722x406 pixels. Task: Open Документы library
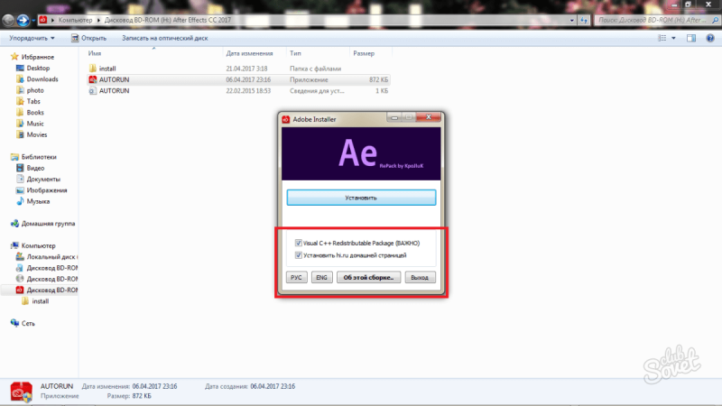[42, 179]
